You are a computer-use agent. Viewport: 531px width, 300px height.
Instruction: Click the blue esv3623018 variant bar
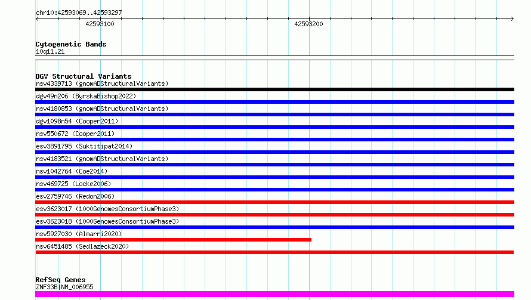point(274,227)
